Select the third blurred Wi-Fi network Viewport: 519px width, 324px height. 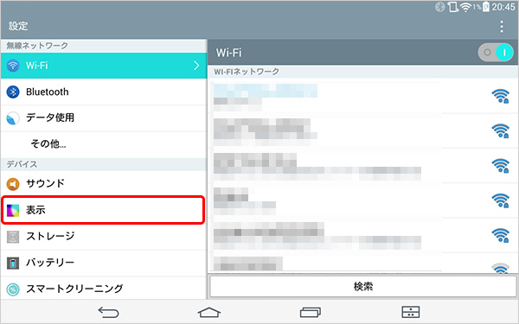pyautogui.click(x=363, y=166)
